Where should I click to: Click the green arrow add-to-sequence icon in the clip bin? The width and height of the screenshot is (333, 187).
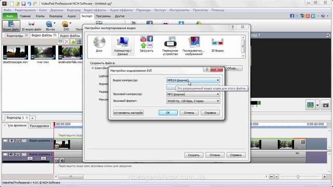(60, 42)
